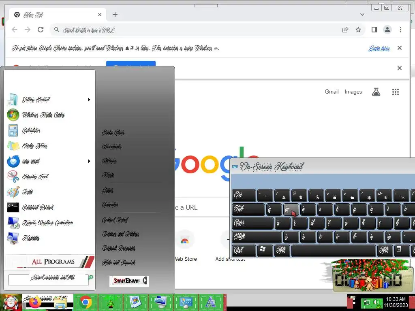415x311 pixels.
Task: Open a new tab with plus button
Action: 115,15
